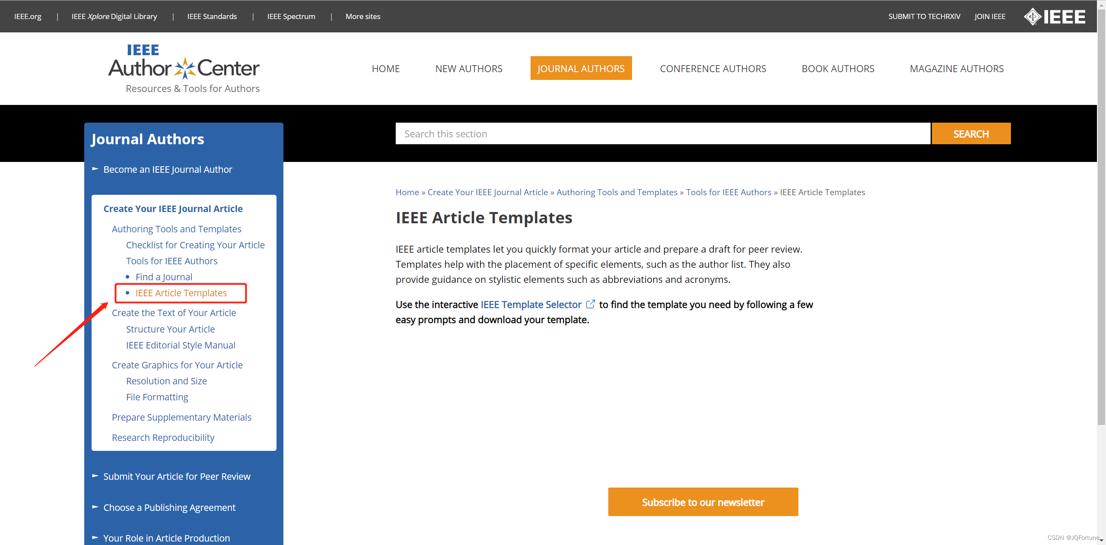1106x545 pixels.
Task: Click the IEEE Editorial Style Manual link
Action: pos(181,345)
